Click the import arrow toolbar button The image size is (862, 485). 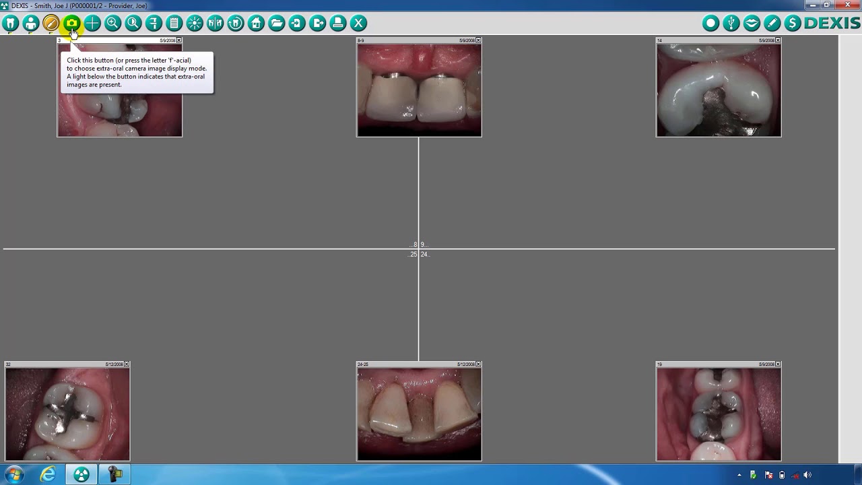pos(297,24)
